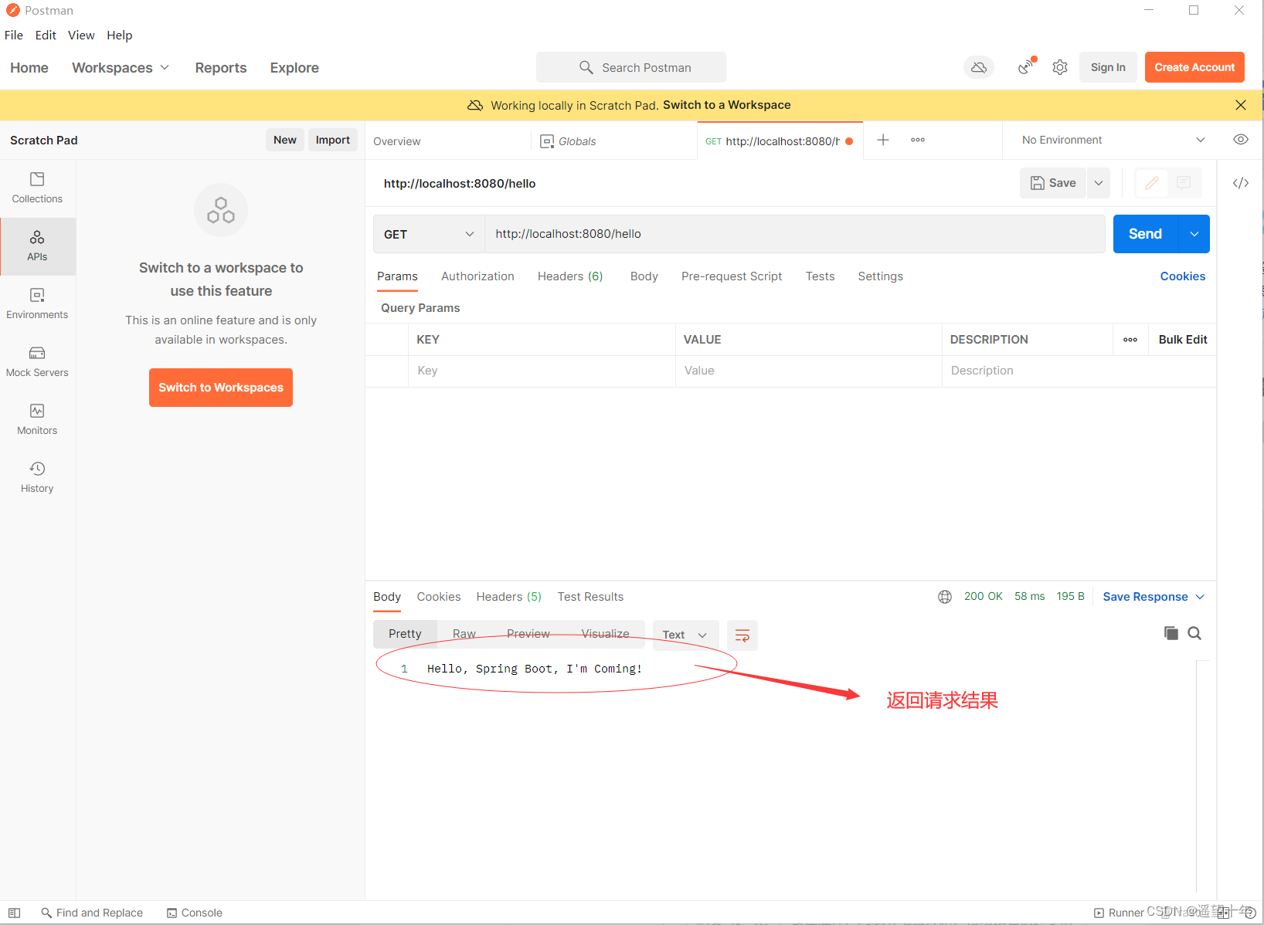Open Collections in the sidebar

[x=37, y=188]
